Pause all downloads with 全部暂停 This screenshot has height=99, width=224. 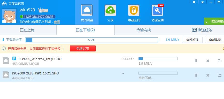[x=192, y=40]
